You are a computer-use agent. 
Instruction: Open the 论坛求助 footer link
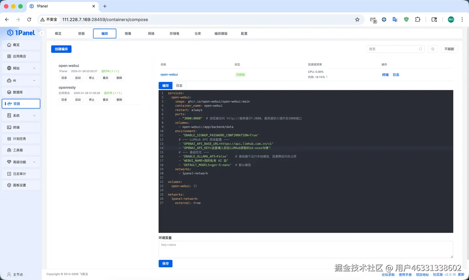[x=388, y=274]
